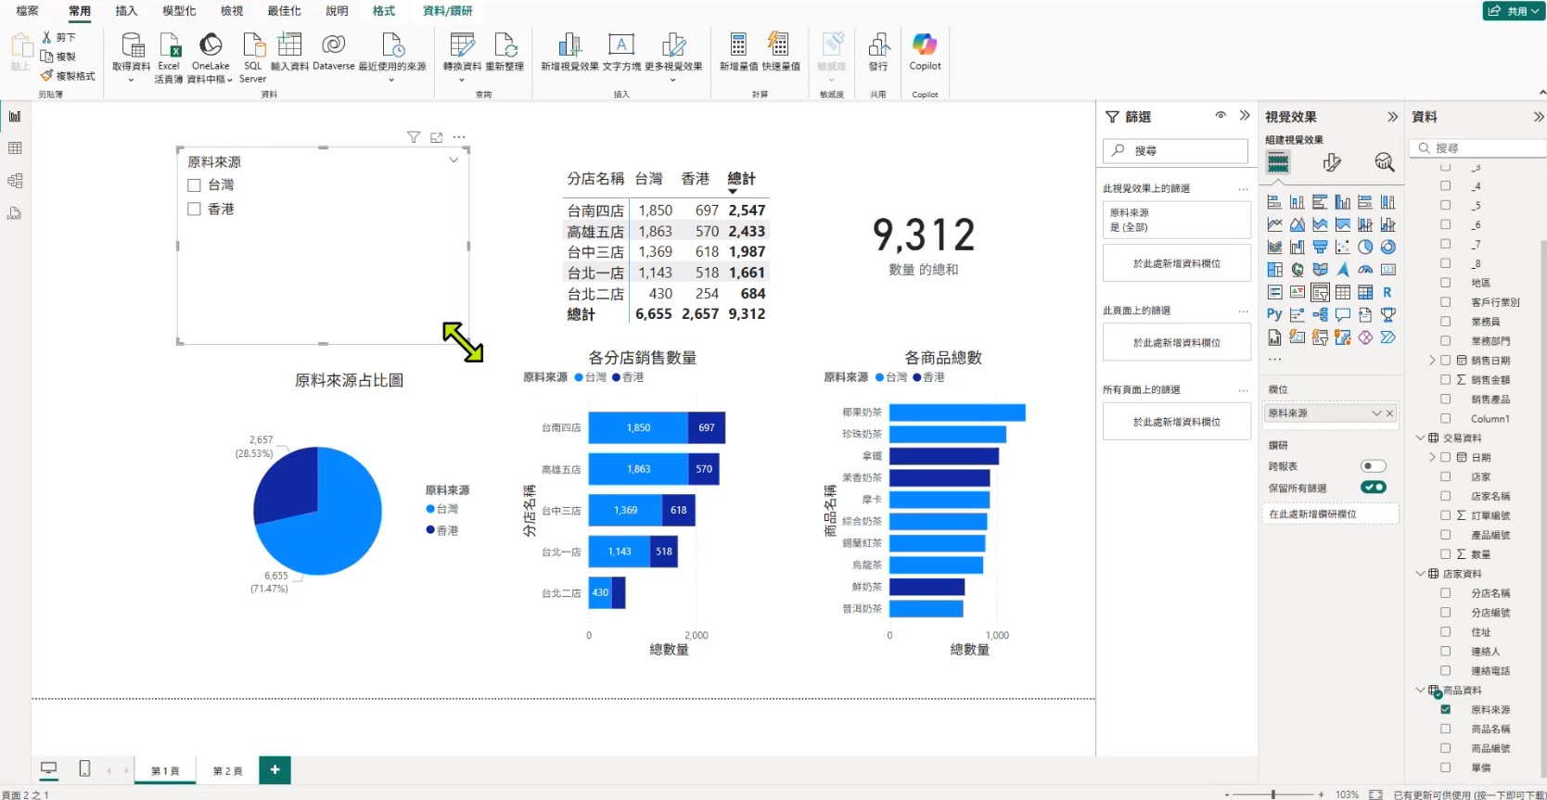Image resolution: width=1547 pixels, height=800 pixels.
Task: Click the Copilot icon in the ribbon
Action: [925, 44]
